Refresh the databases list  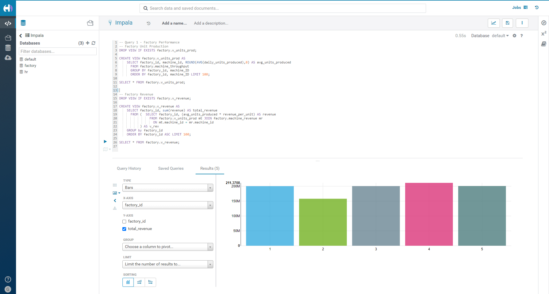coord(94,43)
